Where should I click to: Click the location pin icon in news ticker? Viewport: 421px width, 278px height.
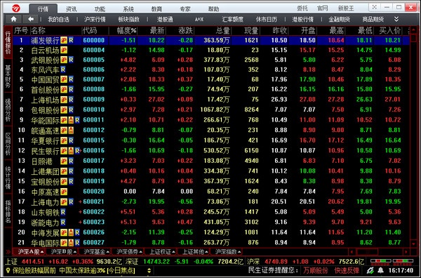coord(8,270)
